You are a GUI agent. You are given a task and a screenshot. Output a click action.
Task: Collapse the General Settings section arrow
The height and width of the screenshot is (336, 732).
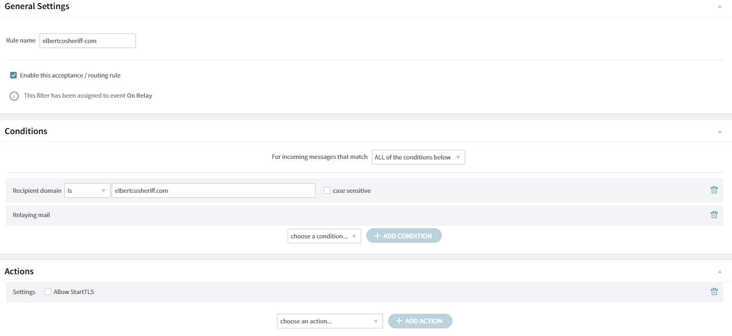coord(719,7)
